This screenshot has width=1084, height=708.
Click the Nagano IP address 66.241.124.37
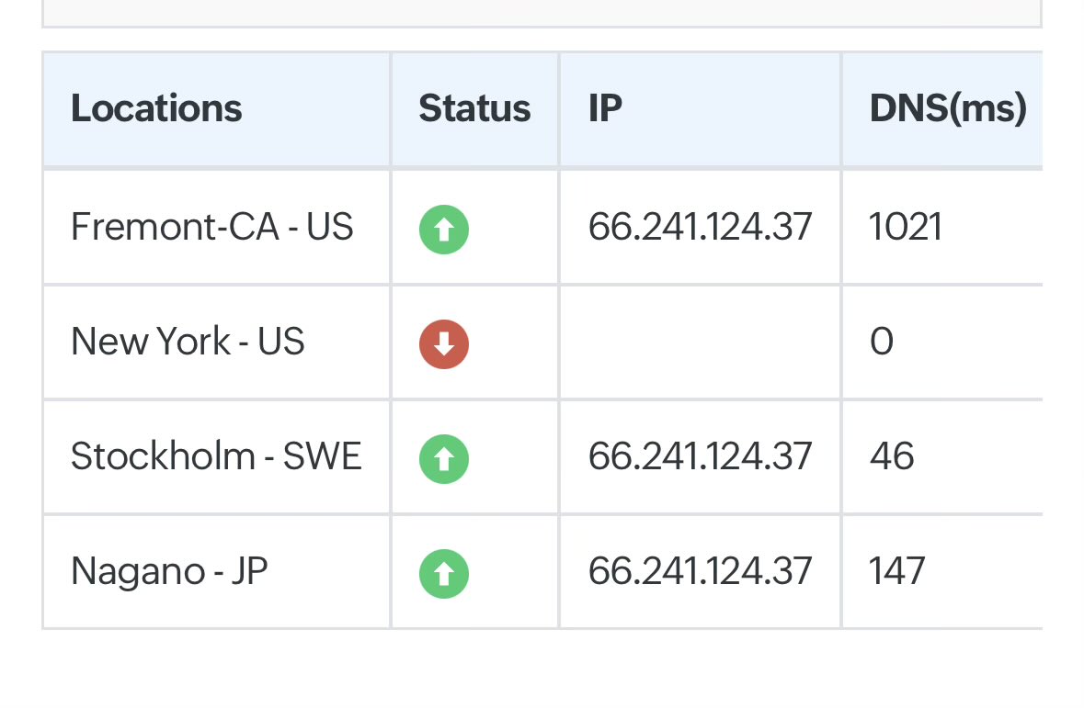pos(700,571)
